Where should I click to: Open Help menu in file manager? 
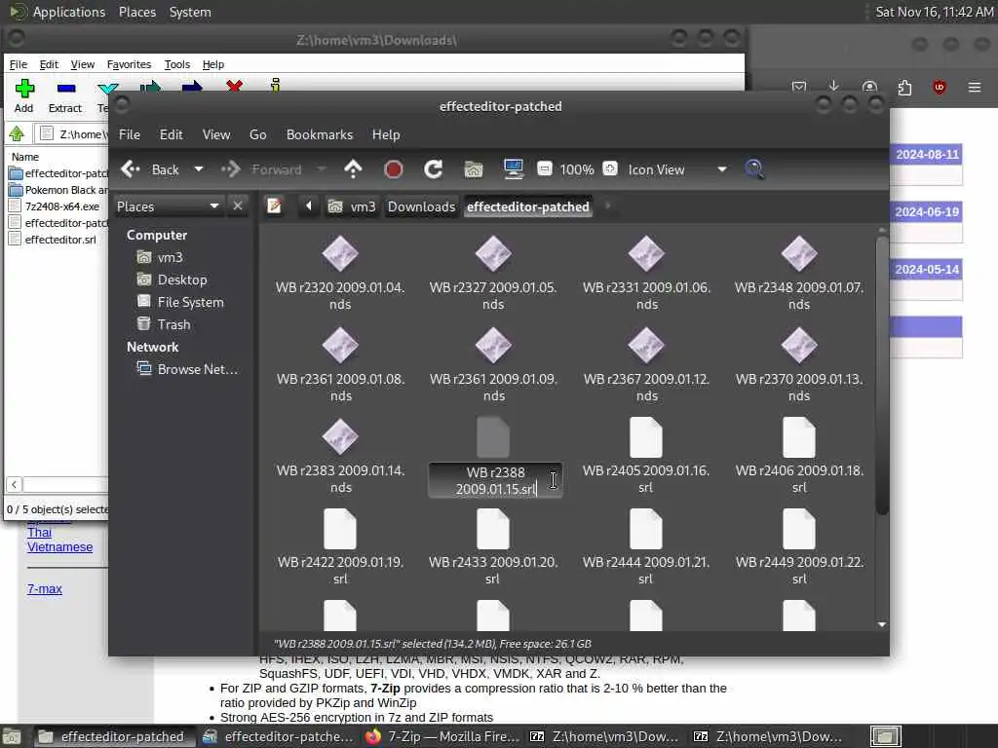(x=386, y=134)
